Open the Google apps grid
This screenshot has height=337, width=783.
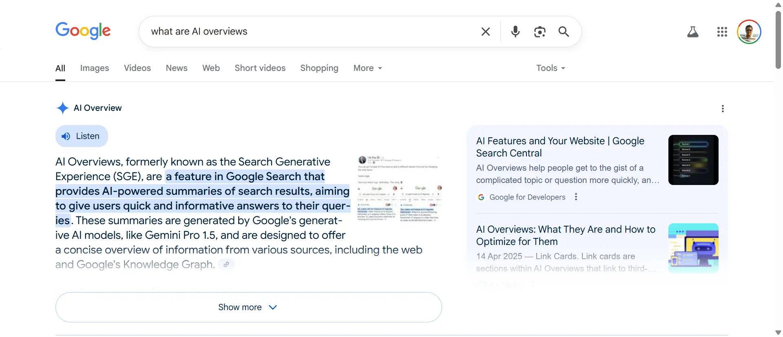(722, 32)
